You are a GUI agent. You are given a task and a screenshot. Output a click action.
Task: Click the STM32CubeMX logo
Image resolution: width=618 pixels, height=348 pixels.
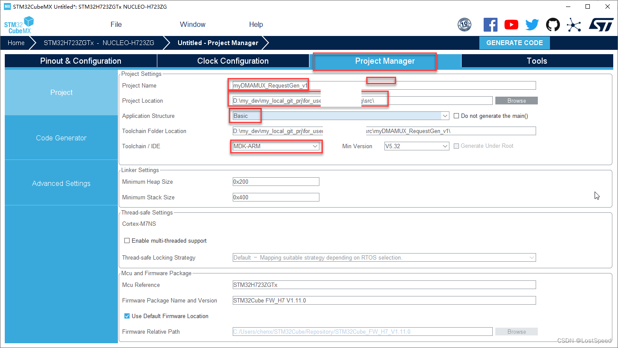(x=19, y=25)
